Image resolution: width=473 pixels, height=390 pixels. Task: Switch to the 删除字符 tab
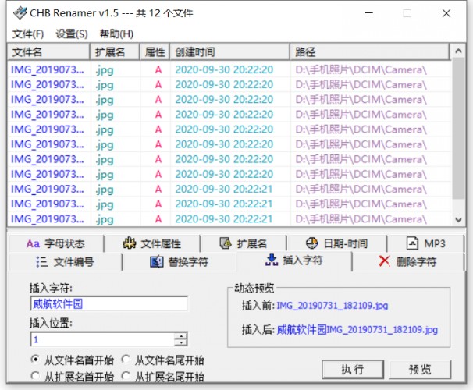tap(408, 261)
